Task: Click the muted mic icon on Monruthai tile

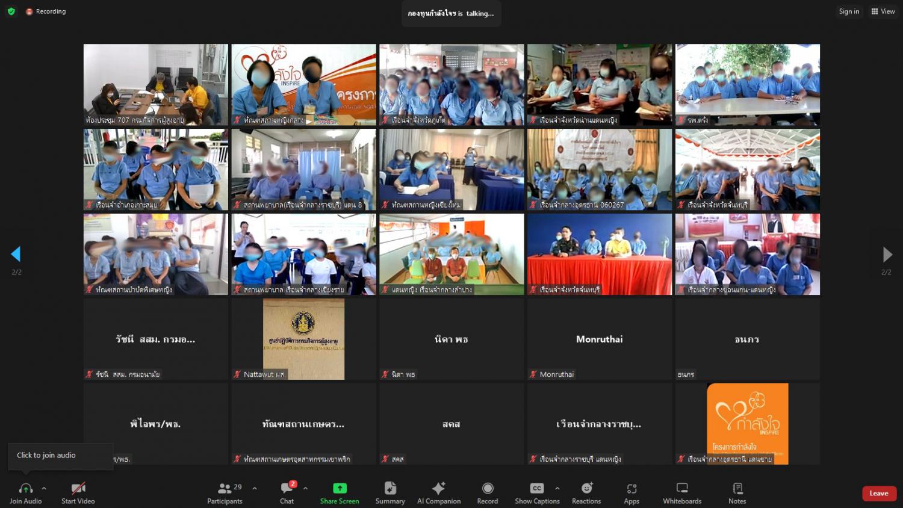Action: coord(533,374)
